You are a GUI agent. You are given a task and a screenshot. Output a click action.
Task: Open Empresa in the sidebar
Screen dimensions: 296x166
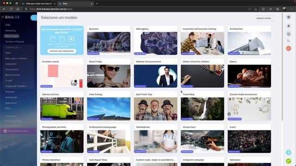pos(10,92)
